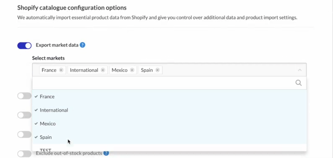Image resolution: width=333 pixels, height=158 pixels.
Task: Open the out-of-stock products help tooltip
Action: click(x=106, y=153)
